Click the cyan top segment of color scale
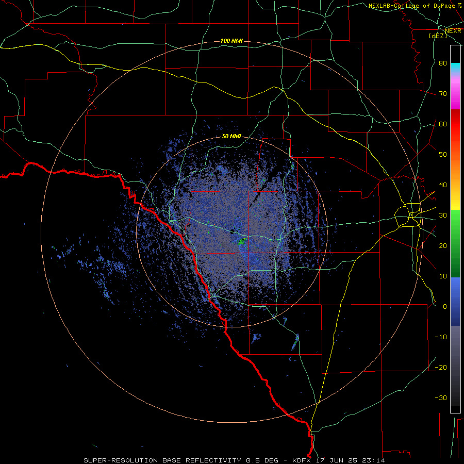The height and width of the screenshot is (464, 464). tap(455, 68)
